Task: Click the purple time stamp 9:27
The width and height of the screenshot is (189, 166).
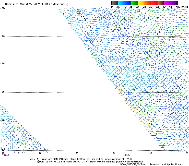Action: tap(128, 155)
